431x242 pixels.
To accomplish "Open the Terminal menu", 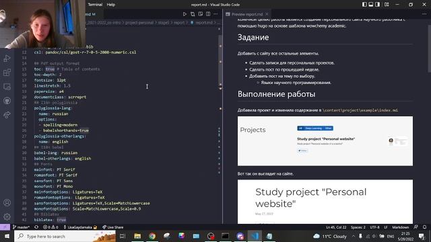I will coord(95,5).
